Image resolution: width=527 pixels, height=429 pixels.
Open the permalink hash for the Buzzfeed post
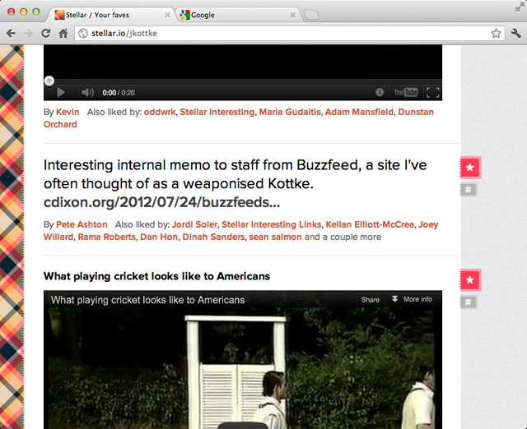(469, 191)
